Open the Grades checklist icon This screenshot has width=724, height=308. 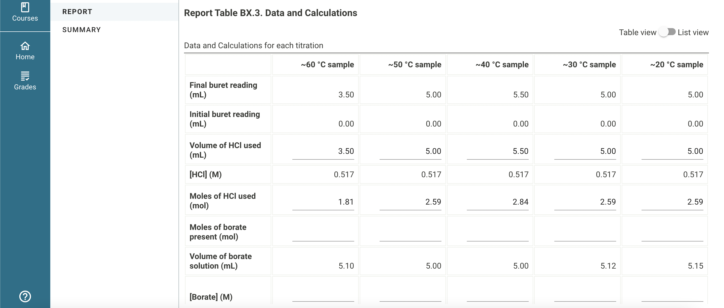click(x=25, y=76)
